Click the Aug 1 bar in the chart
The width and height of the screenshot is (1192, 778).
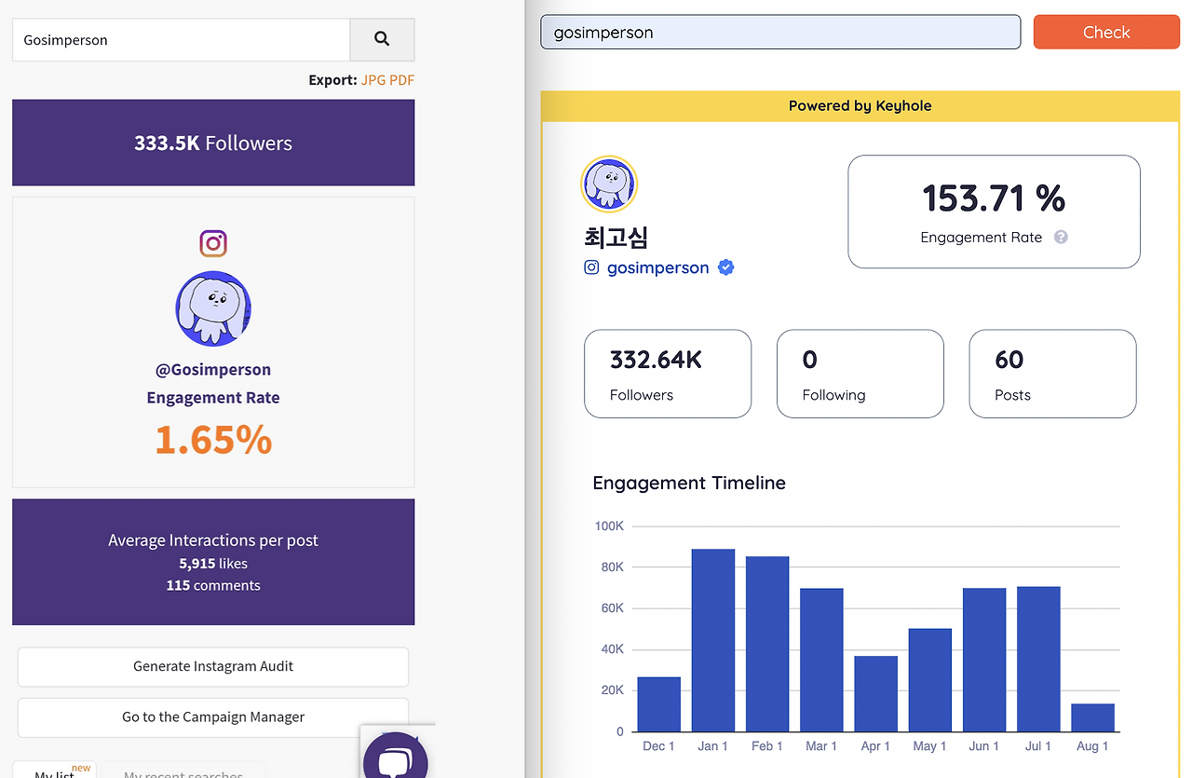pos(1093,718)
